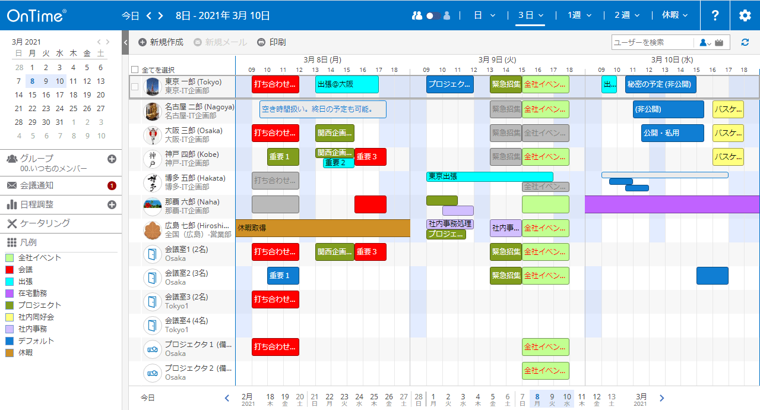Open the settings gear icon
Image resolution: width=760 pixels, height=410 pixels.
745,15
